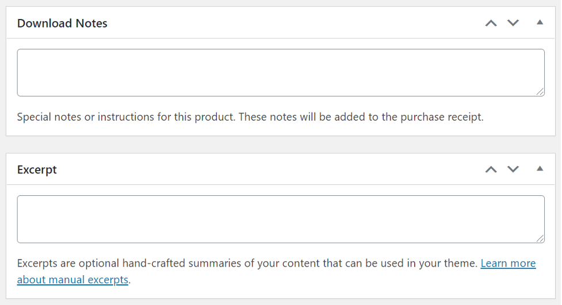
Task: Move the Excerpt panel up
Action: [491, 169]
